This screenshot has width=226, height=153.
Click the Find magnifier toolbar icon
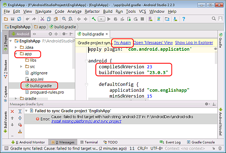click(64, 19)
